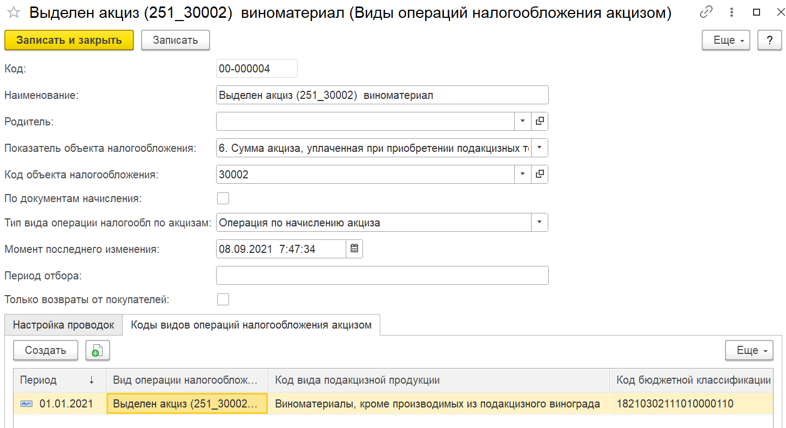Viewport: 786px width, 428px height.
Task: Click Вид операции налогооблож… column header
Action: (x=187, y=380)
